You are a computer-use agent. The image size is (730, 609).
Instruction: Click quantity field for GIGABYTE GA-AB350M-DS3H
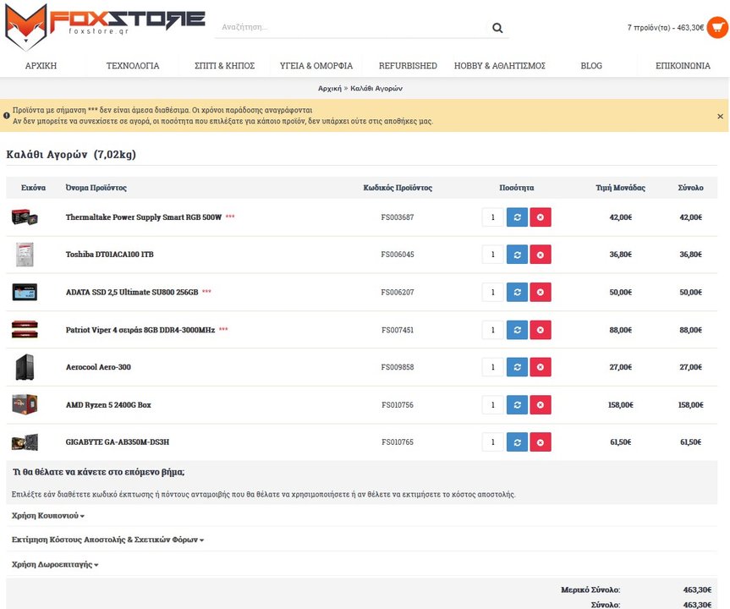pyautogui.click(x=493, y=442)
